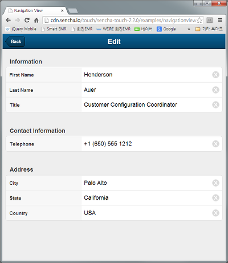Tap the Back button in the Edit header
This screenshot has height=263, width=228.
coord(15,42)
